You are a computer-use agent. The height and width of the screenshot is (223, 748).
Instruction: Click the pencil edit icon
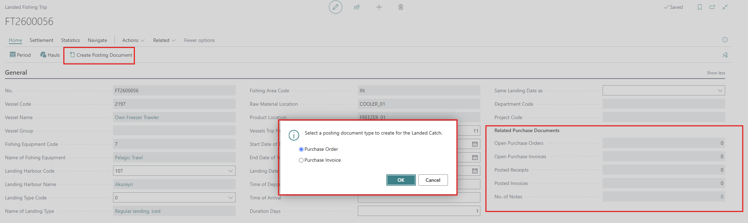pos(335,7)
